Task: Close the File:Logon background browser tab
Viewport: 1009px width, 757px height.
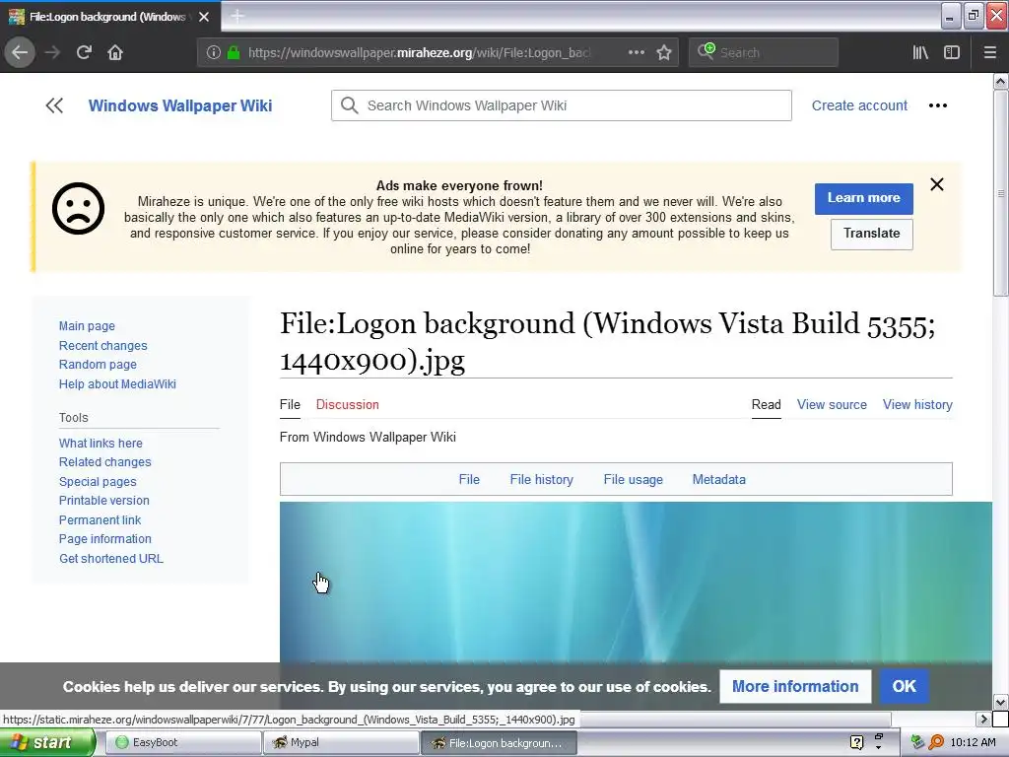Action: pyautogui.click(x=204, y=17)
